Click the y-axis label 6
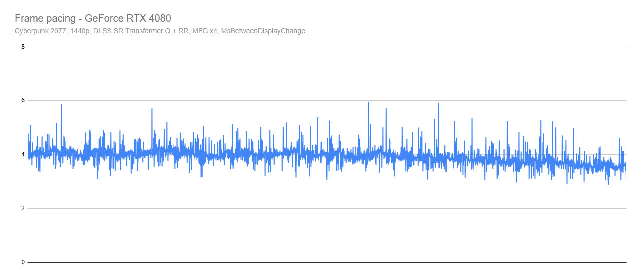The width and height of the screenshot is (641, 280). (x=23, y=100)
